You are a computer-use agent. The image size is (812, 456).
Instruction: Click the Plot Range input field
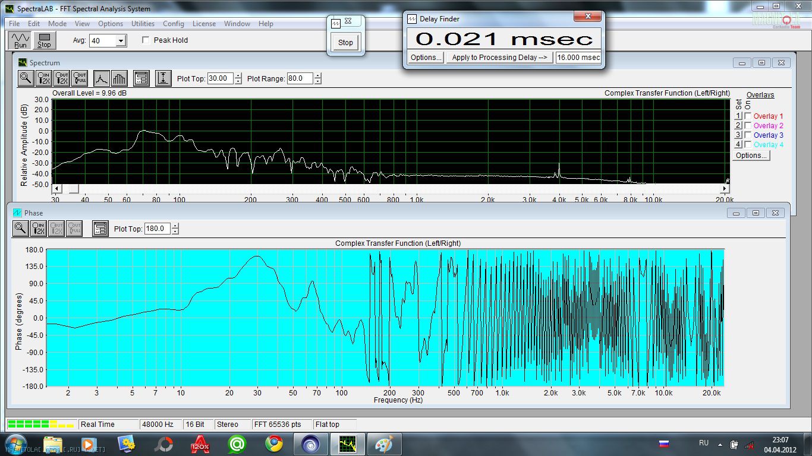(x=300, y=78)
